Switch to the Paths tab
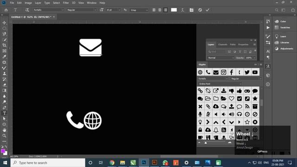This screenshot has height=167, width=297. tap(233, 45)
